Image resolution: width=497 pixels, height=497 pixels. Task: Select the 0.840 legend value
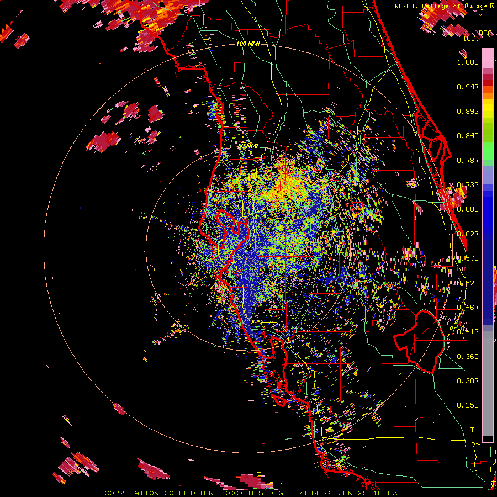(468, 136)
